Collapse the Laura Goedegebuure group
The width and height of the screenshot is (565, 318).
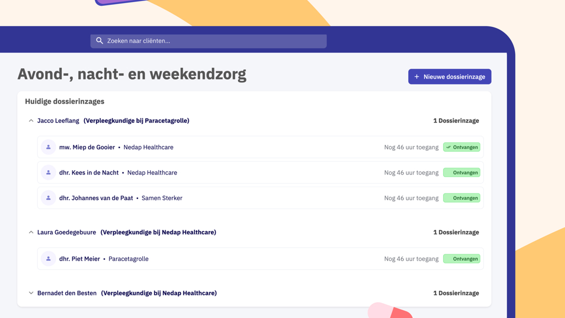[x=31, y=232]
